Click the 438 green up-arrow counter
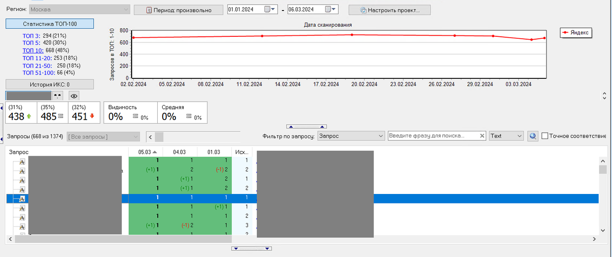Screen dimensions: 612x257 click(x=21, y=113)
